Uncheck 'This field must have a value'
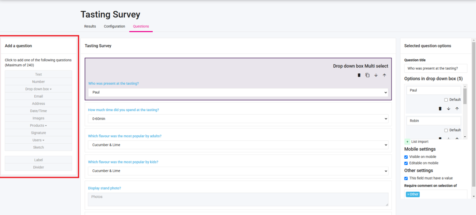476x215 pixels. tap(406, 178)
